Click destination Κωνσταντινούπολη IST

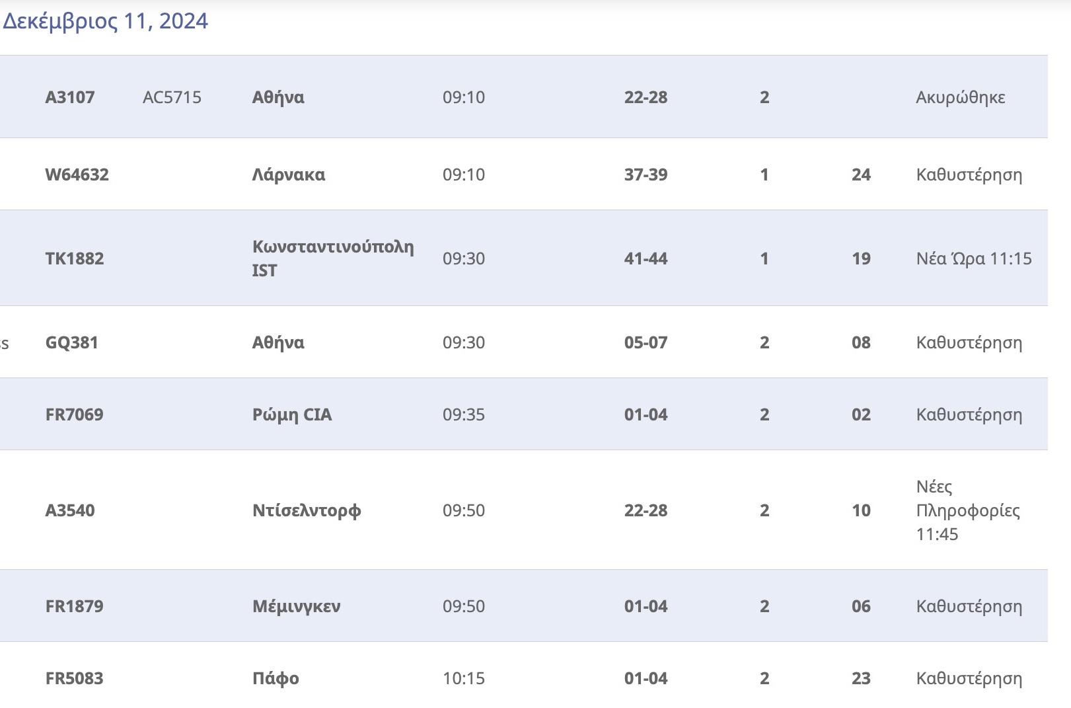(333, 258)
